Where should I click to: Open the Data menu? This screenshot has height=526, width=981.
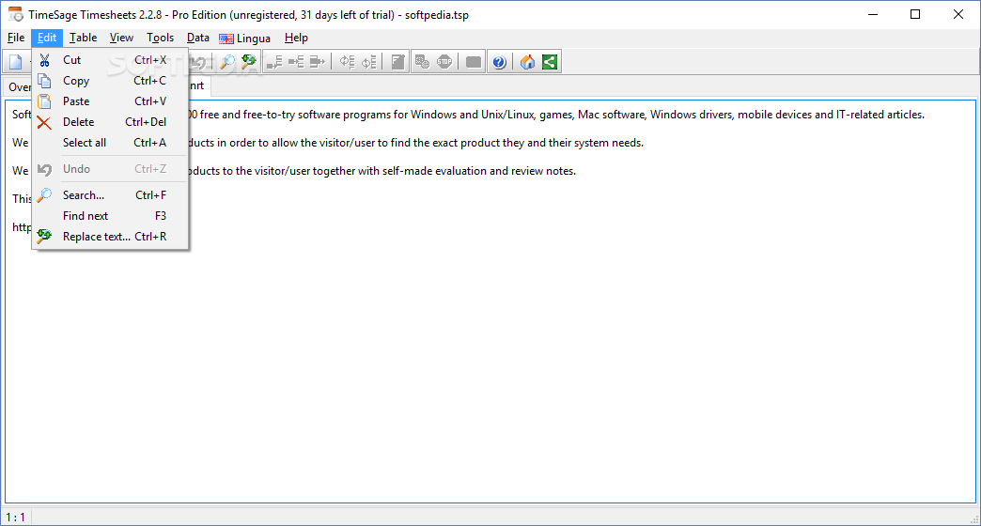coord(198,39)
